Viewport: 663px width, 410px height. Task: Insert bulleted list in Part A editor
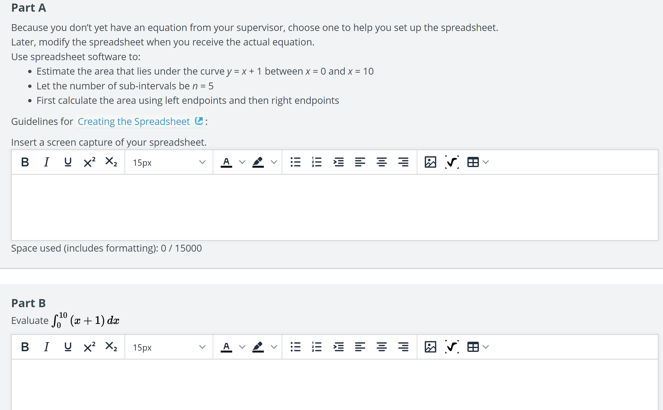pos(295,162)
